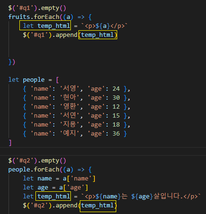The image size is (206, 214).
Task: Click "let age = a['age']" line
Action: coord(55,188)
